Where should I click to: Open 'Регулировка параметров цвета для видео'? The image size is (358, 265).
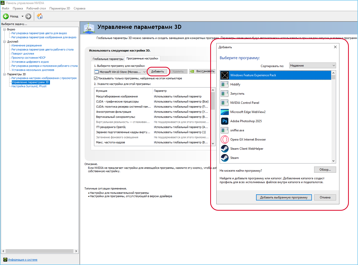point(39,33)
